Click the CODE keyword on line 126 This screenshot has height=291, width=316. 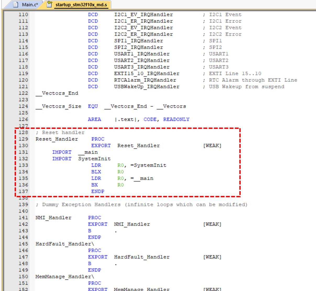(150, 119)
